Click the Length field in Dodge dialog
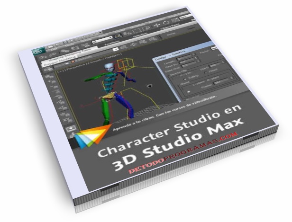This screenshot has width=292, height=222. click(x=184, y=56)
